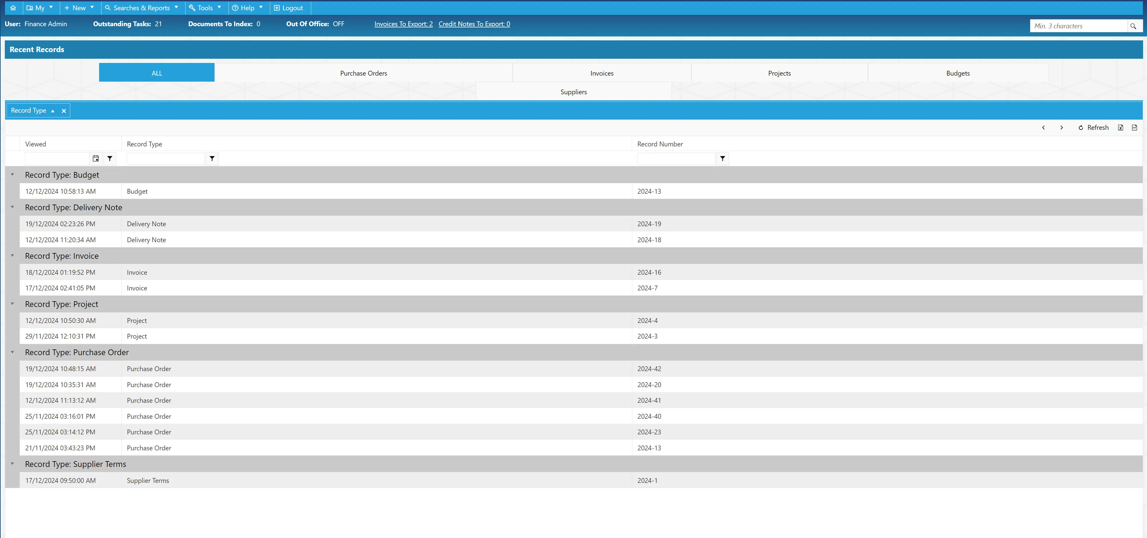This screenshot has width=1147, height=538.
Task: Click the Record Number column filter icon
Action: click(x=723, y=158)
